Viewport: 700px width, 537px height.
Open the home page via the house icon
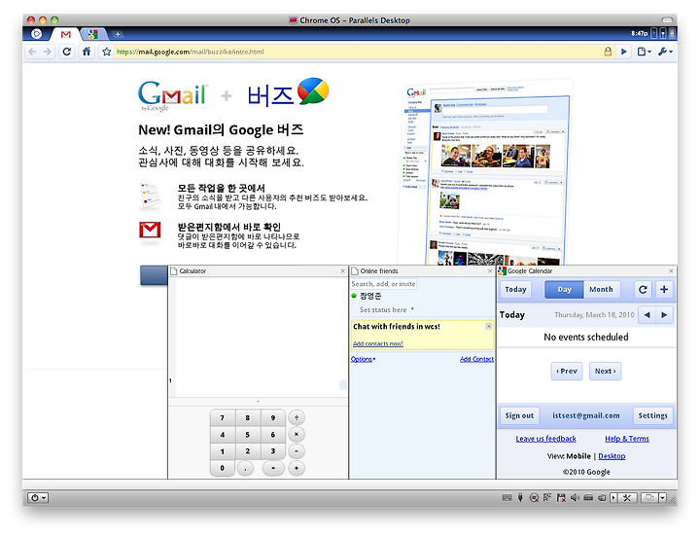pos(87,52)
